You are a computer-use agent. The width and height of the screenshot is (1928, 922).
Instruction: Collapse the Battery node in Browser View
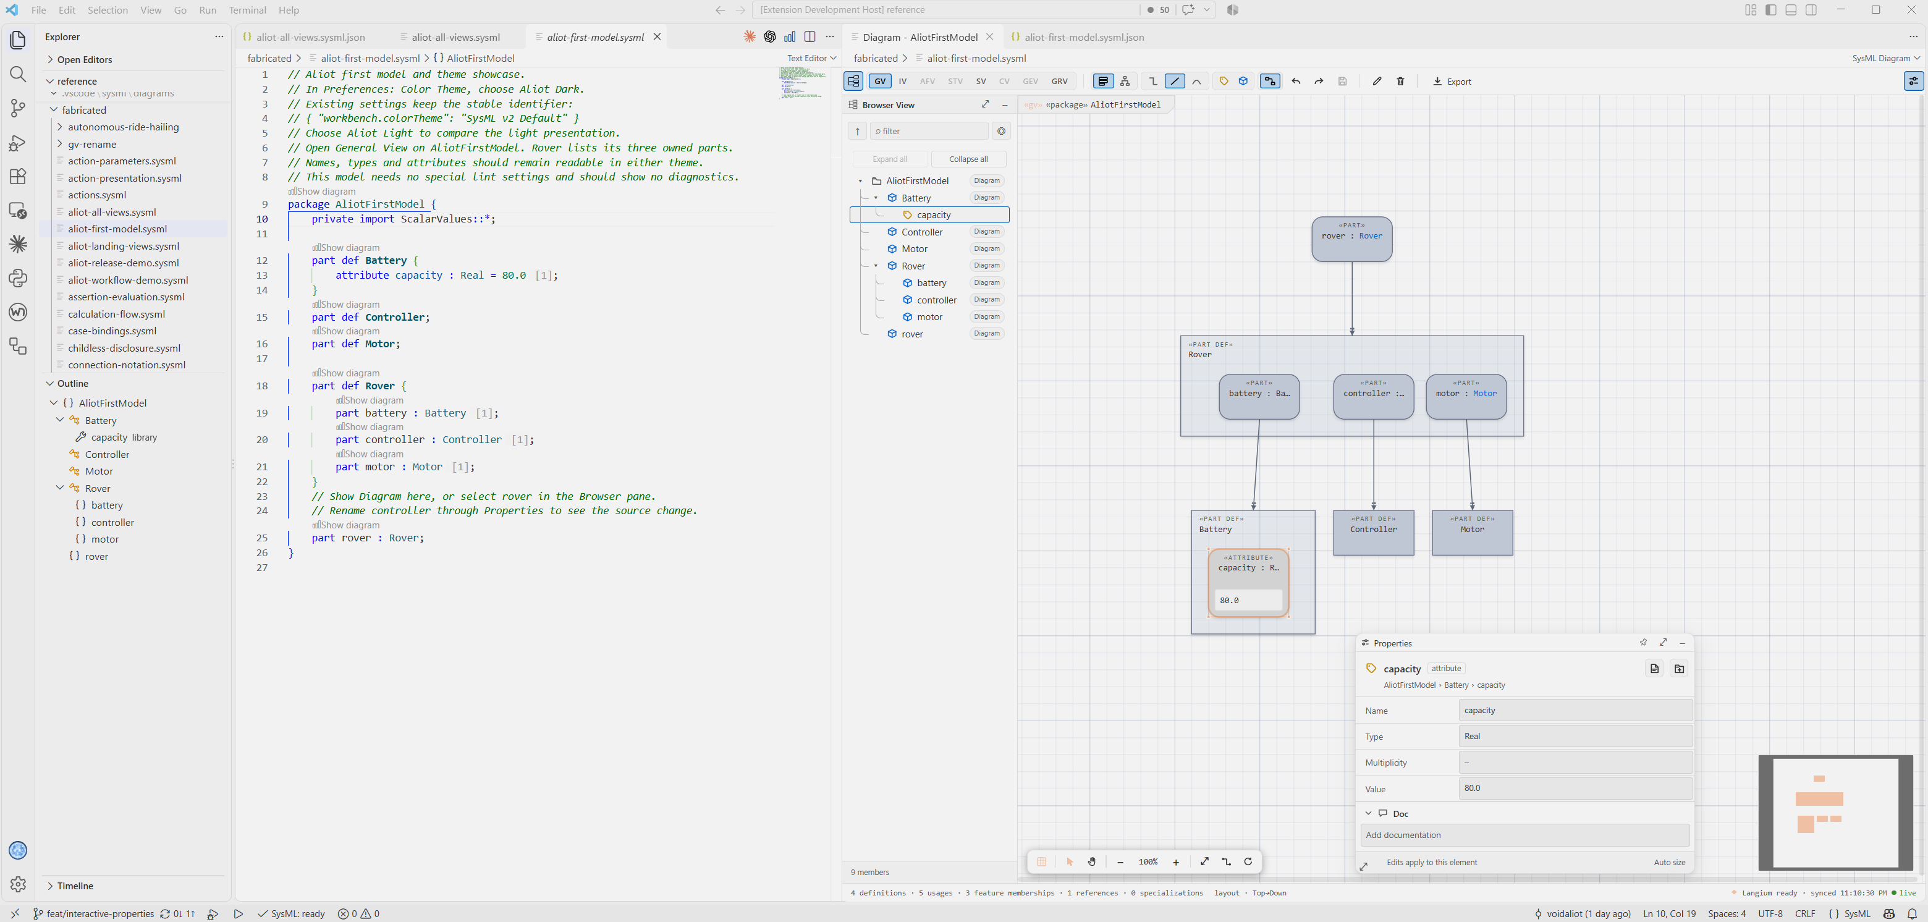tap(876, 198)
